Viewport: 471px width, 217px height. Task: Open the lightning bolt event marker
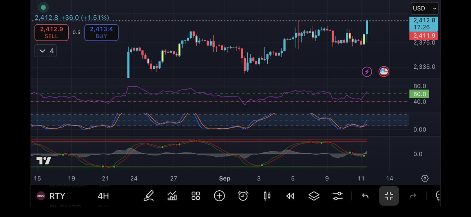coord(367,71)
